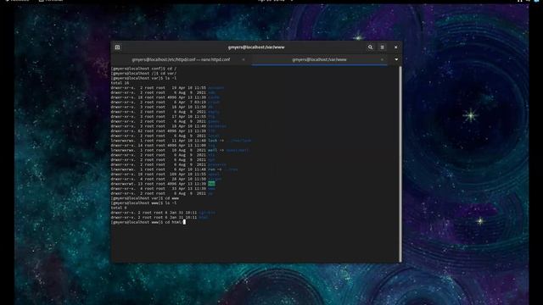This screenshot has width=543, height=305.
Task: Click the html directory row in listing
Action: click(x=160, y=218)
